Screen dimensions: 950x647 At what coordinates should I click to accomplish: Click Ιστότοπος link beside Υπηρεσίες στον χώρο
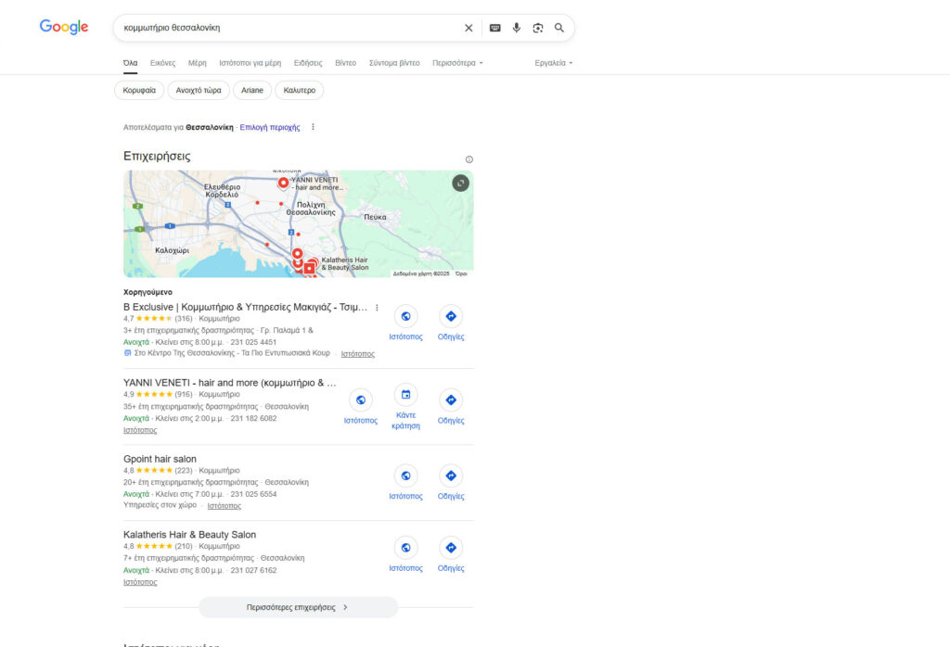[225, 506]
